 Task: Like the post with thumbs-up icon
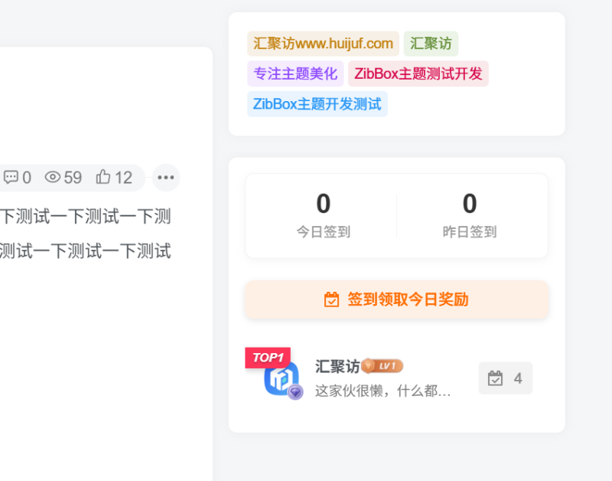103,178
